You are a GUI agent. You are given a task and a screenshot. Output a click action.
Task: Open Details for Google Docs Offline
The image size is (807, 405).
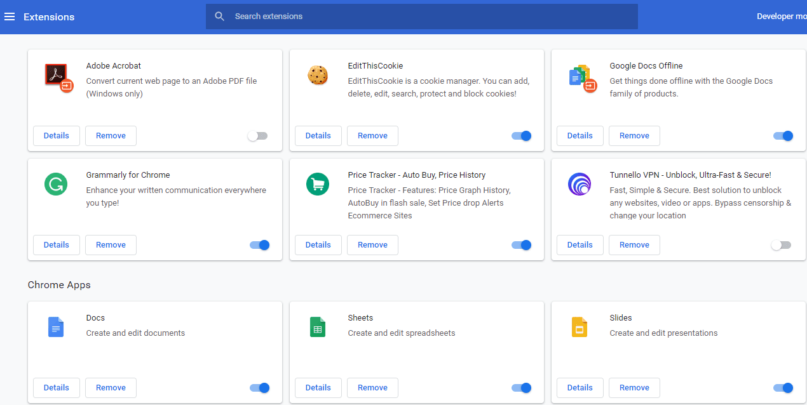pyautogui.click(x=580, y=135)
